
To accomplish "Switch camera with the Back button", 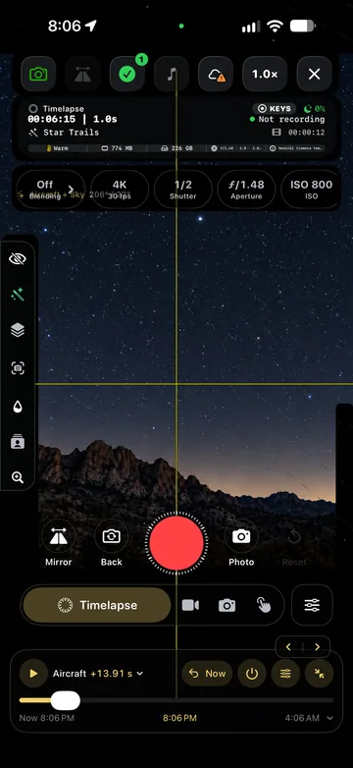I will click(x=112, y=543).
